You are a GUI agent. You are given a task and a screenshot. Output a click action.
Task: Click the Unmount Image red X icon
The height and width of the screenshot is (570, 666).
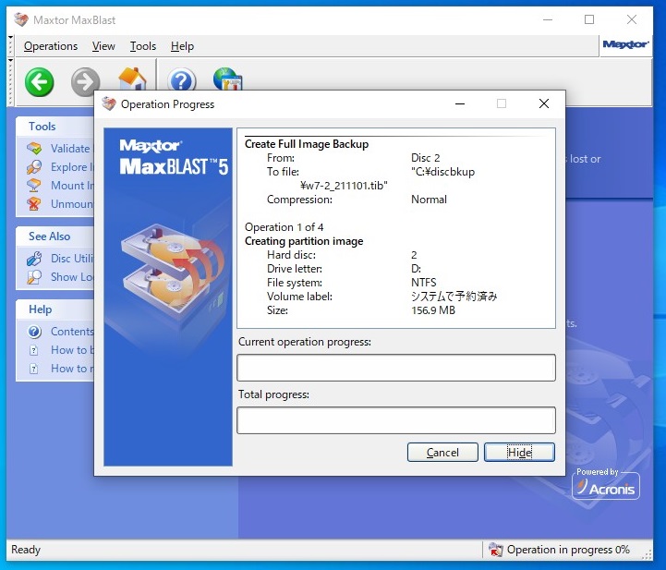pyautogui.click(x=34, y=204)
